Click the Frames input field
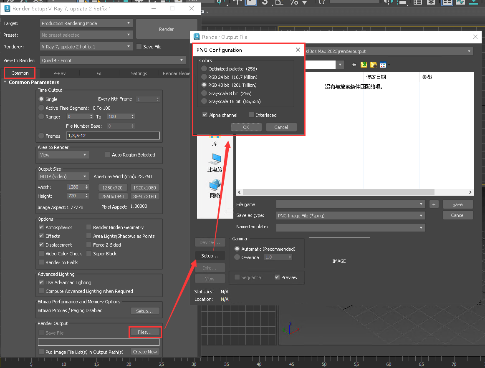Image resolution: width=485 pixels, height=368 pixels. (x=113, y=136)
